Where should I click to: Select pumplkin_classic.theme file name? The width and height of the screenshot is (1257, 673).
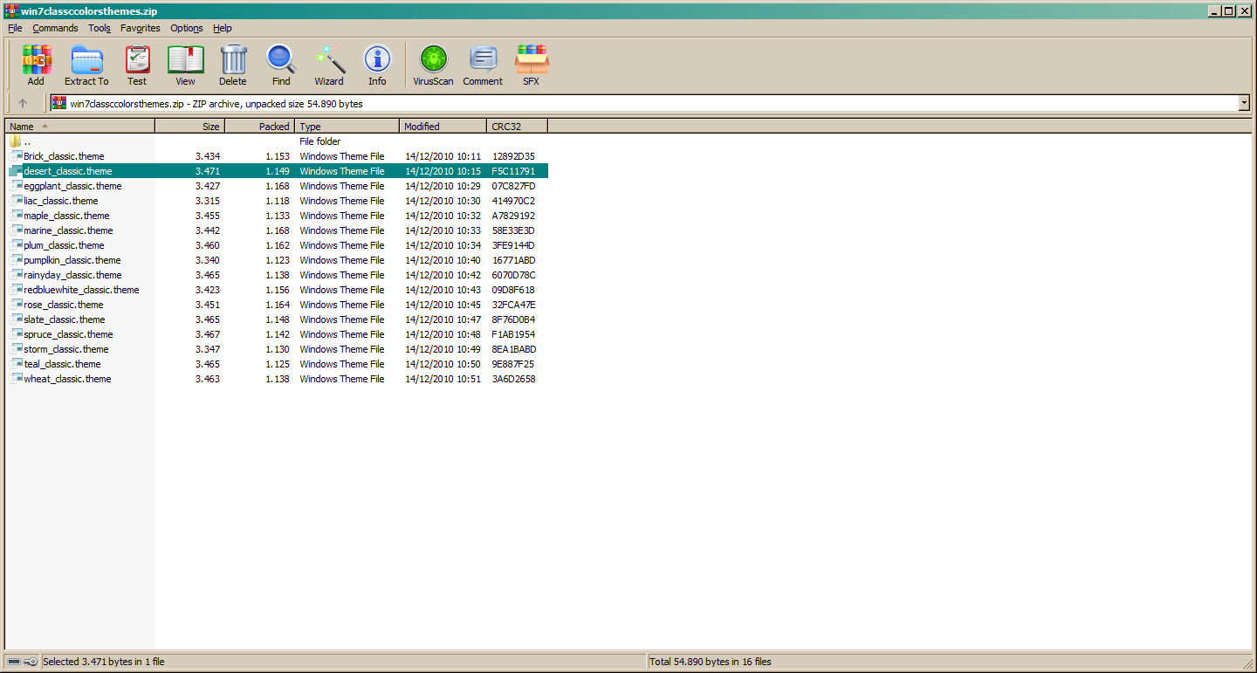coord(72,260)
